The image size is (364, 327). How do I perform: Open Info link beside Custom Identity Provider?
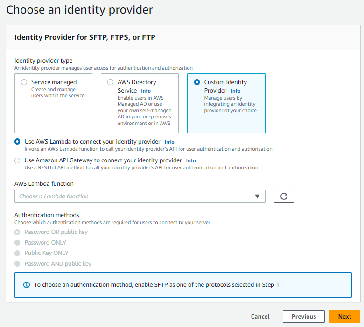235,91
